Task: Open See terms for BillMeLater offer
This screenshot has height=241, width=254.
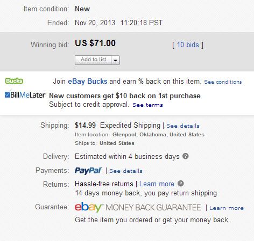Action: coord(147,105)
